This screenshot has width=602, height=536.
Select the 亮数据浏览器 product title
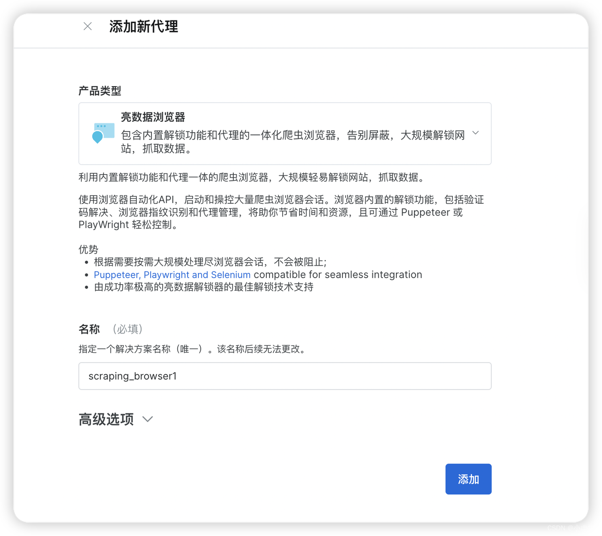[153, 117]
